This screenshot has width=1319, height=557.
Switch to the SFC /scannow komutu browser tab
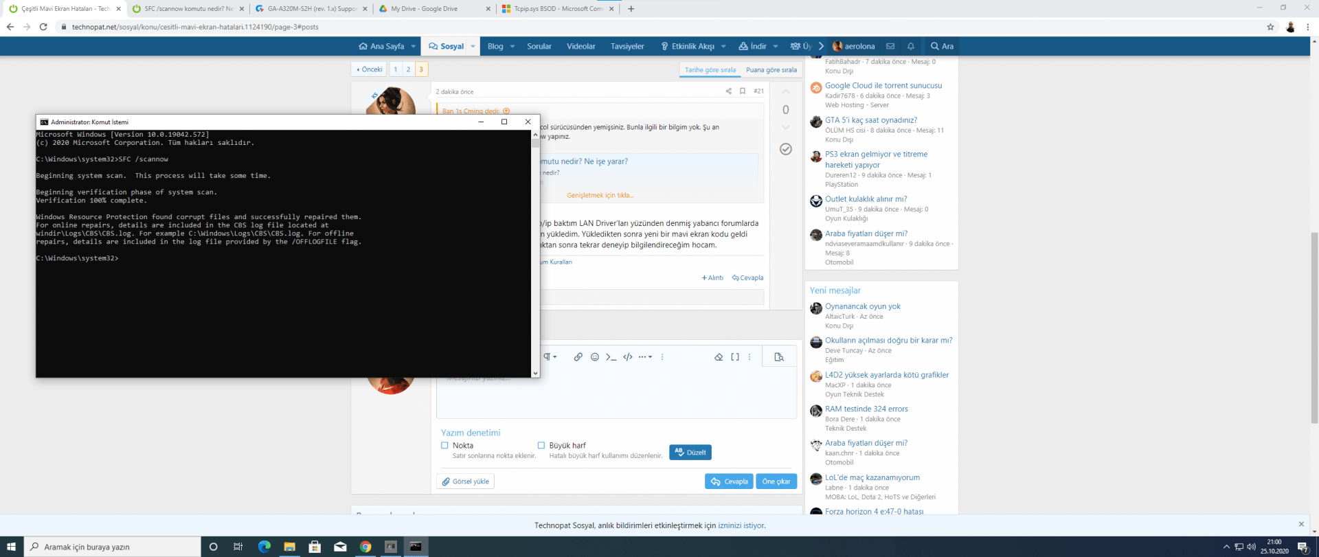(188, 9)
